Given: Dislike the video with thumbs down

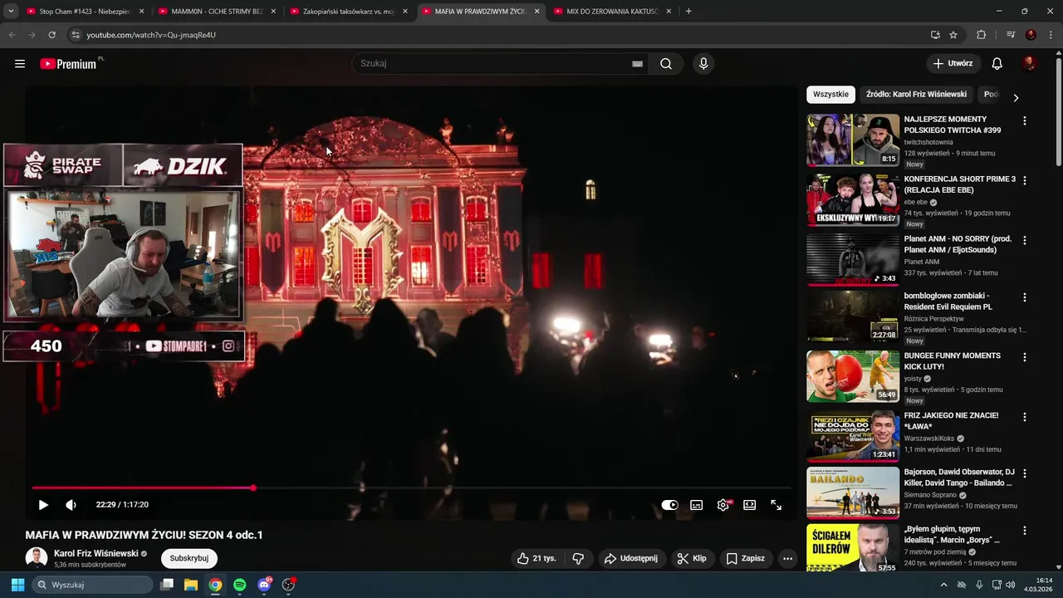Looking at the screenshot, I should (578, 558).
